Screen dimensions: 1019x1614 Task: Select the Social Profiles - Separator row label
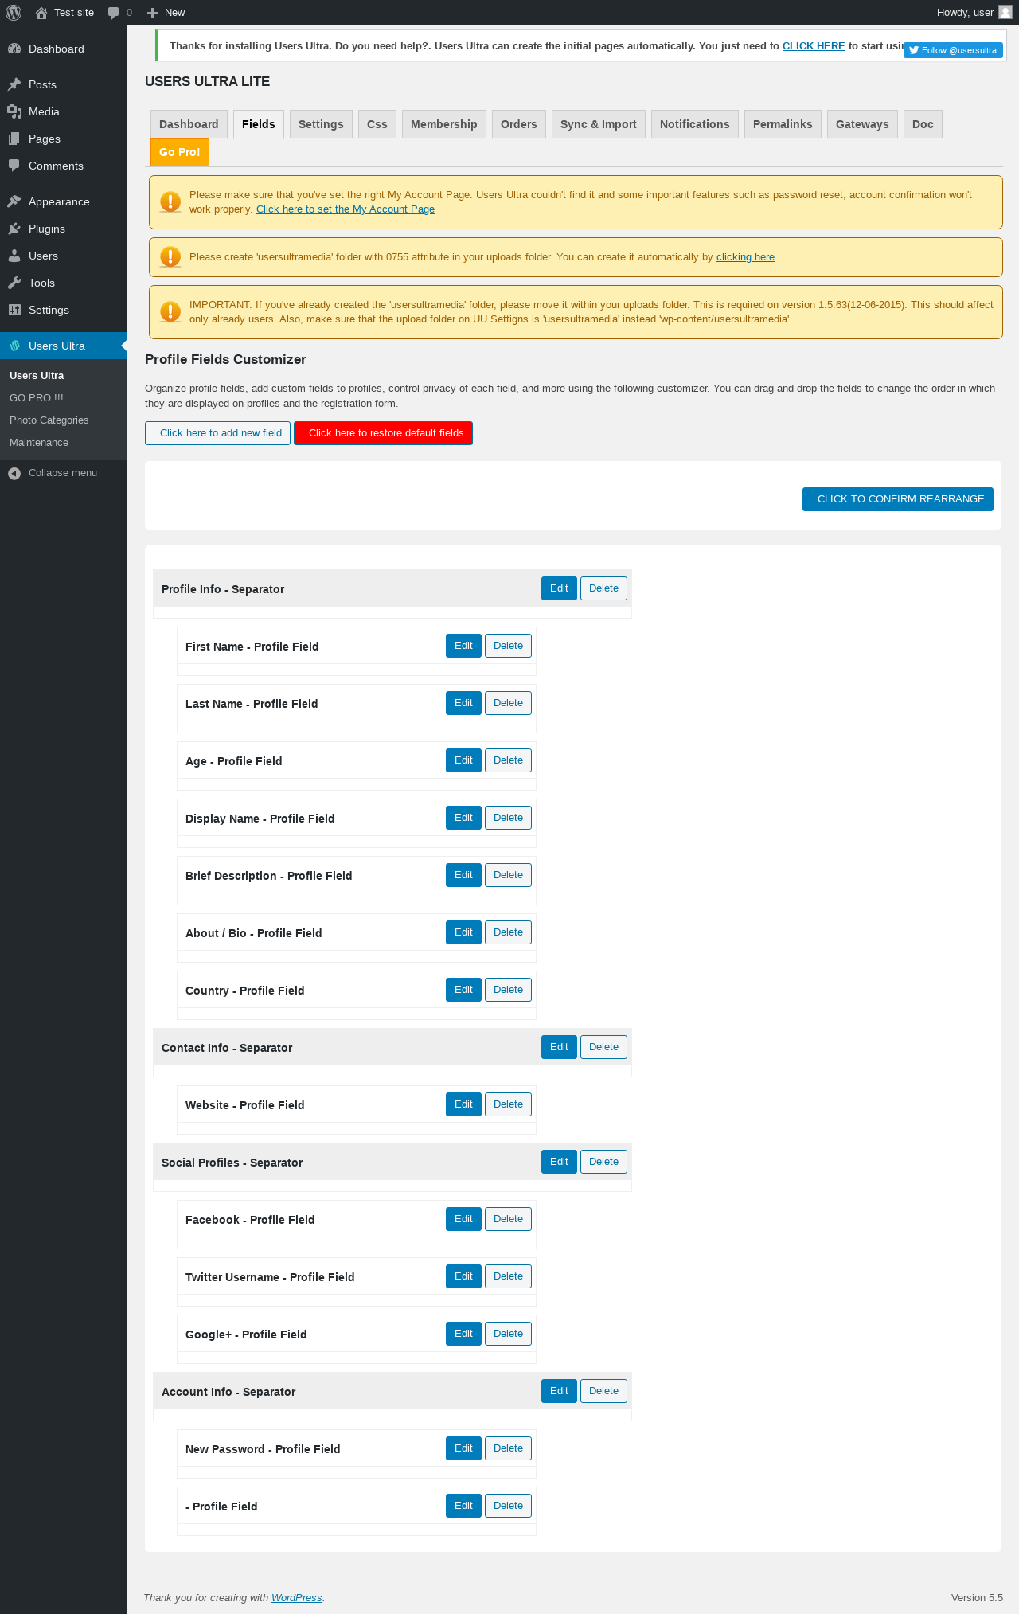tap(232, 1163)
